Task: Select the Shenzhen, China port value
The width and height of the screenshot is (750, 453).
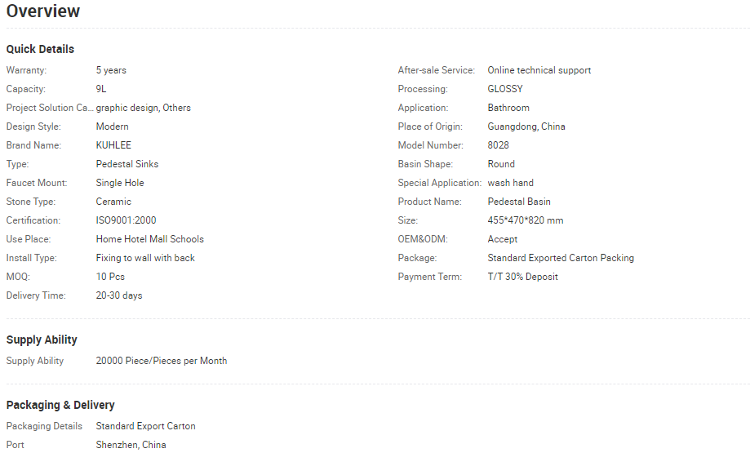Action: click(x=131, y=445)
